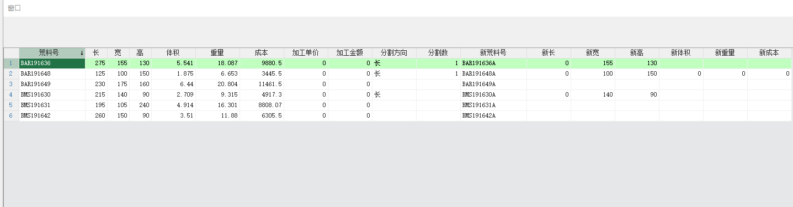Click the 260 length cell

coord(97,116)
